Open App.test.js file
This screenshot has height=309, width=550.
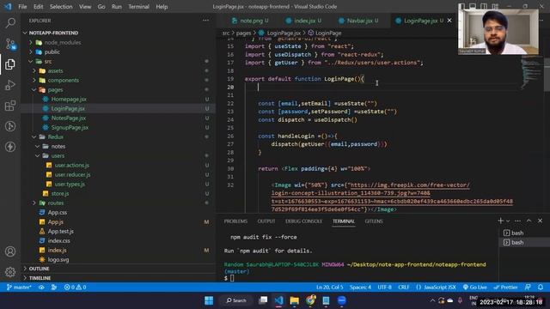[x=61, y=231]
